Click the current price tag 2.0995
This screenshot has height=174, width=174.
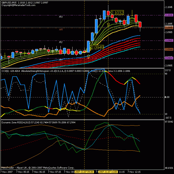point(169,28)
